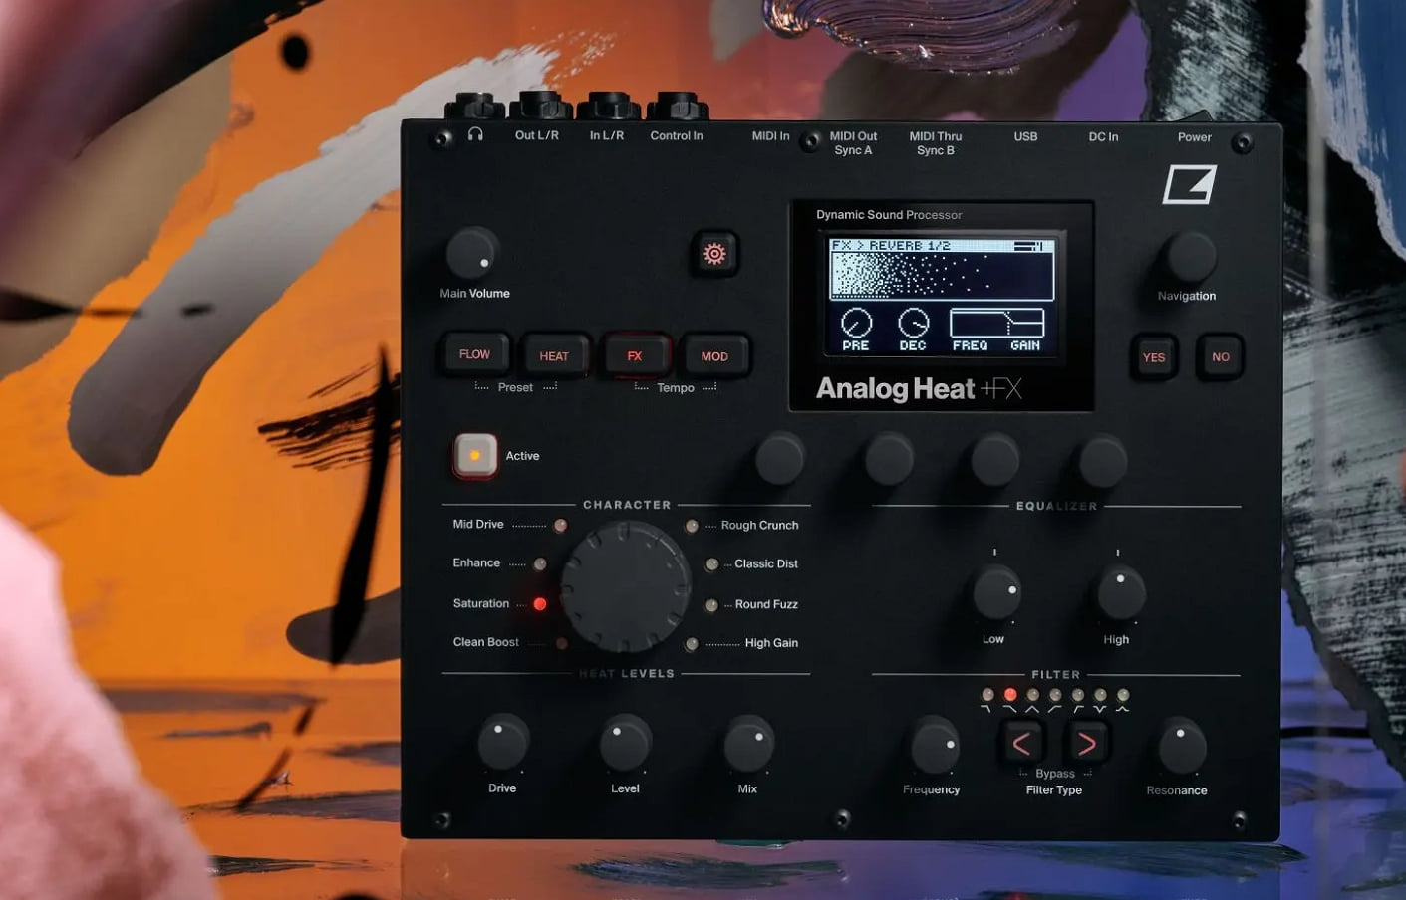The width and height of the screenshot is (1406, 900).
Task: Click the USB port label
Action: 1025,136
